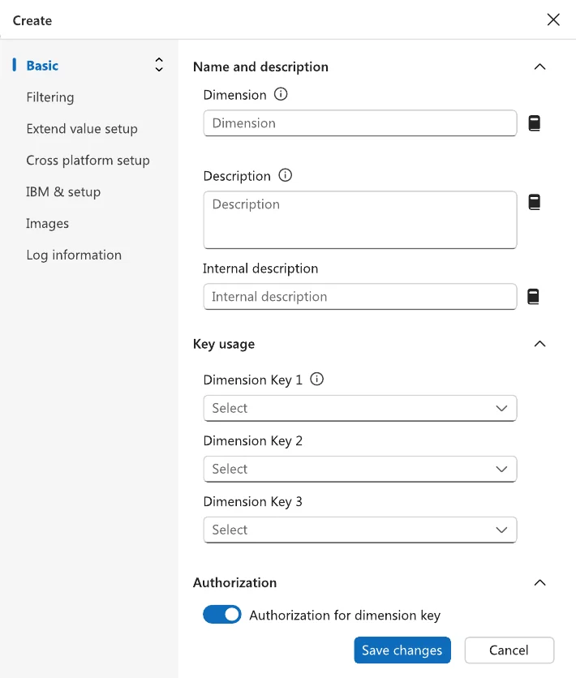
Task: Open the Dimension Key 2 dropdown
Action: [x=360, y=469]
